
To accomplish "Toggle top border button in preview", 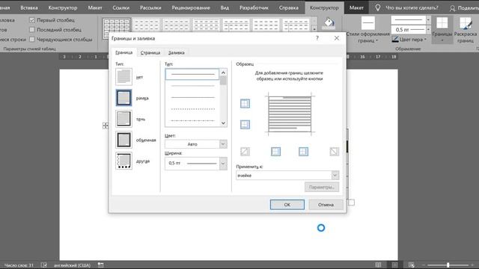I will (245, 103).
